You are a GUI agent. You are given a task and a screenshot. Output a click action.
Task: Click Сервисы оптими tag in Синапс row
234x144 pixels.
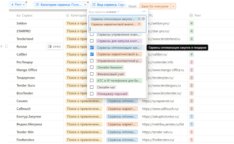pos(122,101)
